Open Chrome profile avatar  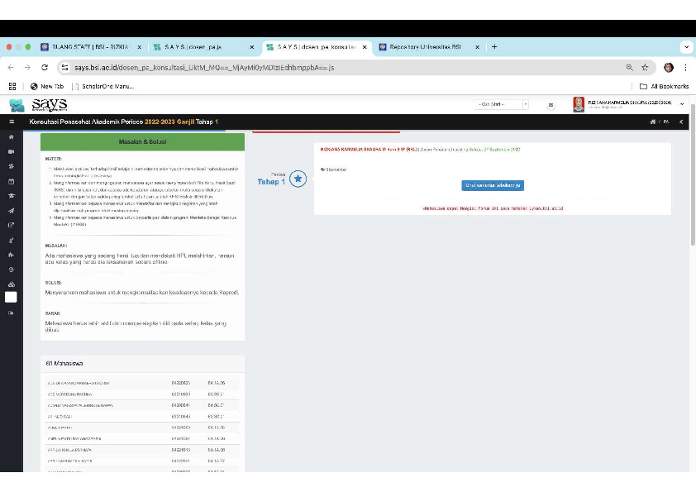669,68
